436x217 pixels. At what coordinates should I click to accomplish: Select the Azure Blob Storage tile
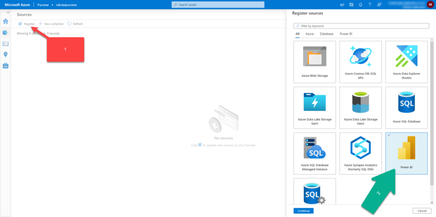(x=314, y=62)
